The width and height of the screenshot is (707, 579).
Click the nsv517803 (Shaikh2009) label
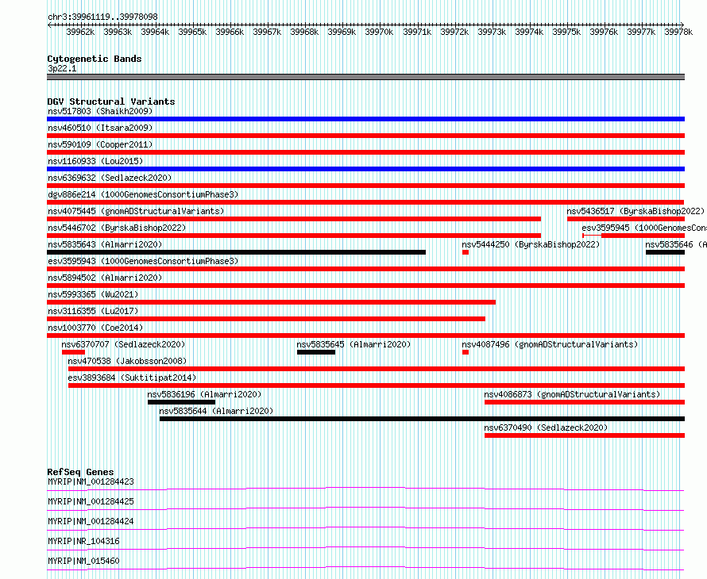[100, 111]
